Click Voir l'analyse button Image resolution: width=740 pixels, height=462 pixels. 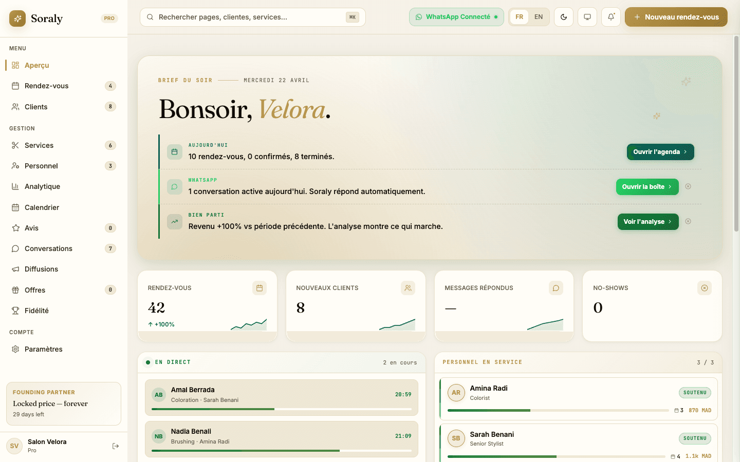tap(647, 222)
